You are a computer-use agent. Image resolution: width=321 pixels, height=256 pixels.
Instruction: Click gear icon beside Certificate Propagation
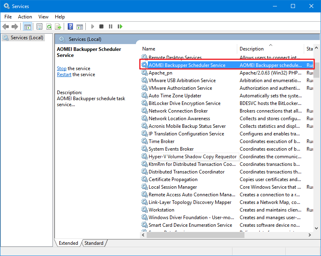145,179
